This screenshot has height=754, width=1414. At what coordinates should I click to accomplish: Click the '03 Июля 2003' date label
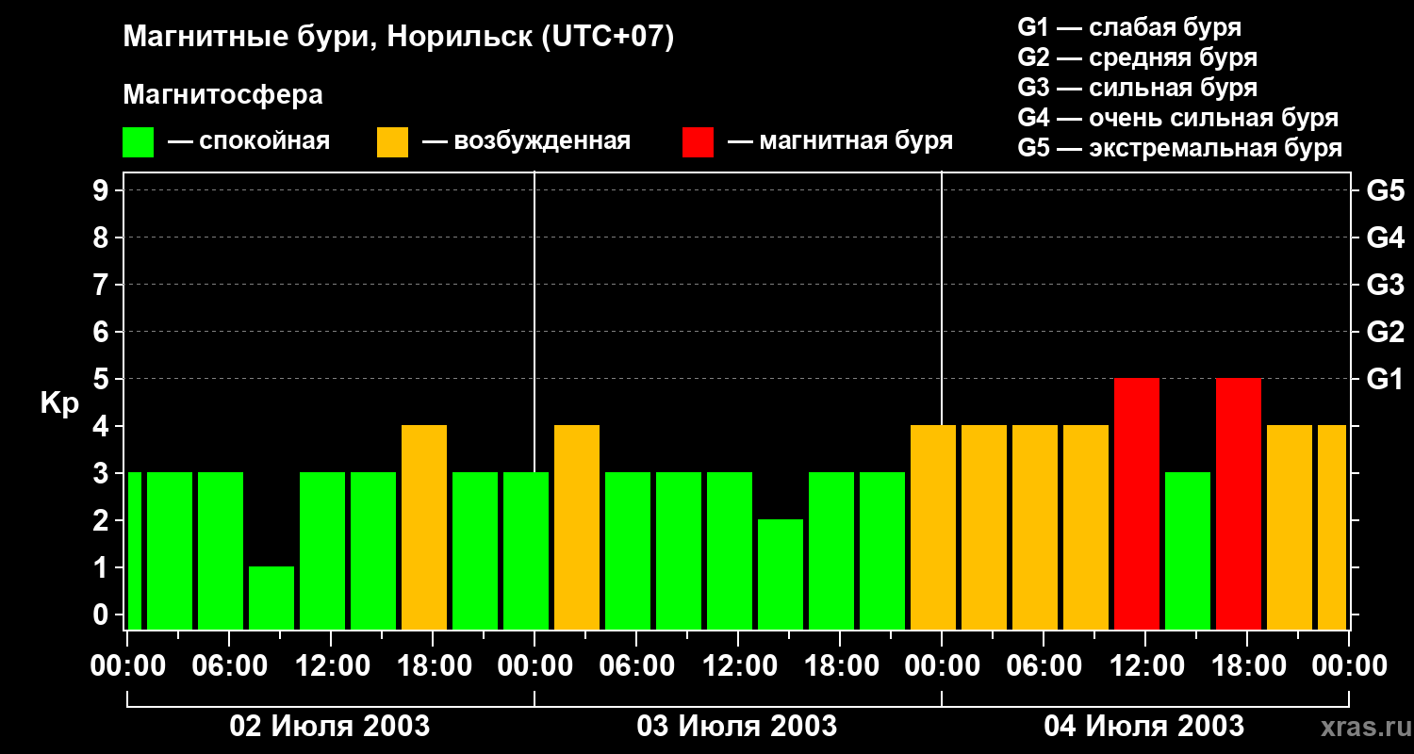[x=737, y=726]
